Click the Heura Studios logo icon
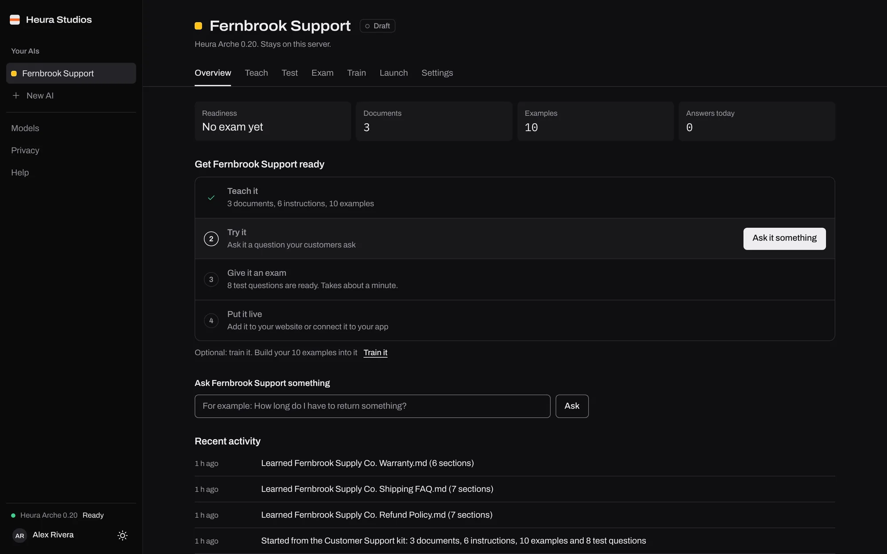Image resolution: width=887 pixels, height=554 pixels. (x=15, y=20)
